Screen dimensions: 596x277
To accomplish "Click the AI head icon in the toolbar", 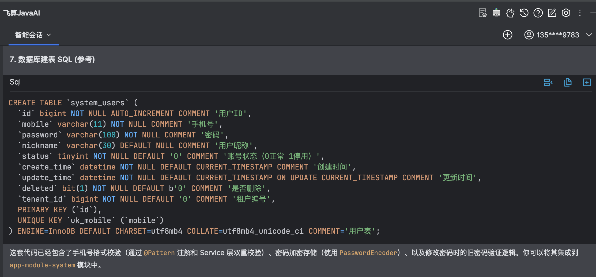I will (510, 13).
